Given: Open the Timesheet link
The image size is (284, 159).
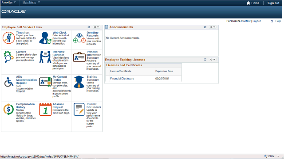Looking at the screenshot, I should [23, 33].
